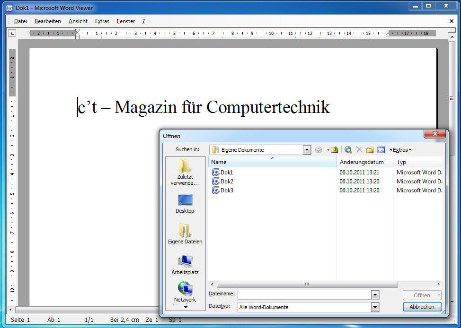Viewport: 461px width, 328px height.
Task: Click the Search the Web globe icon
Action: tap(348, 150)
